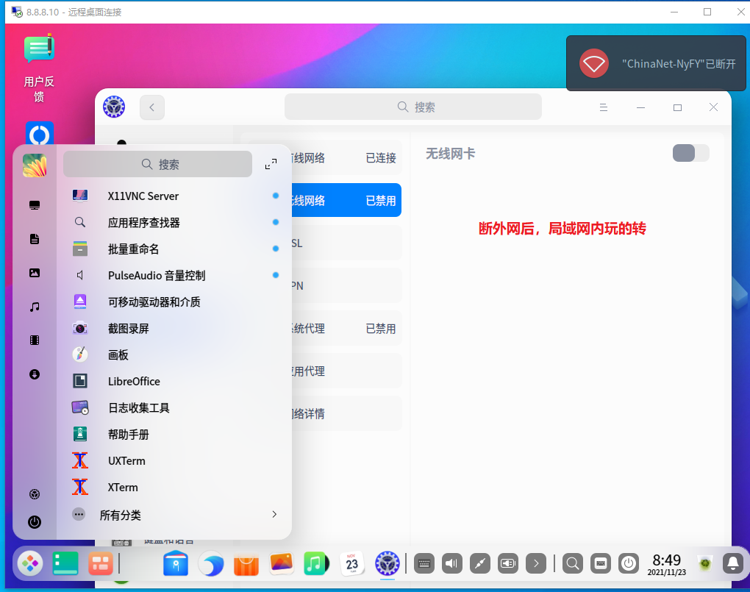Open the dock search magnifier icon

[573, 564]
